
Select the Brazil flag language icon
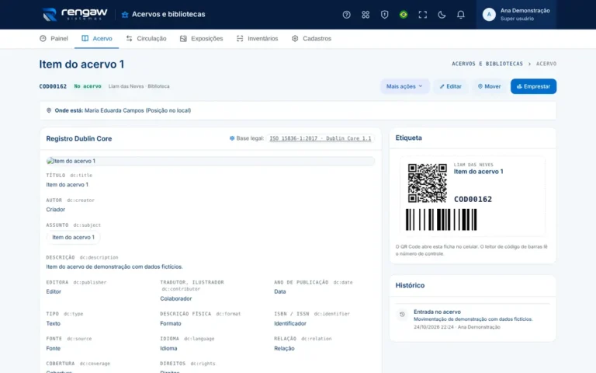[404, 15]
